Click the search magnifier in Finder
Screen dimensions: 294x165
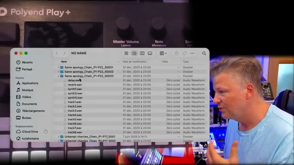pyautogui.click(x=204, y=53)
